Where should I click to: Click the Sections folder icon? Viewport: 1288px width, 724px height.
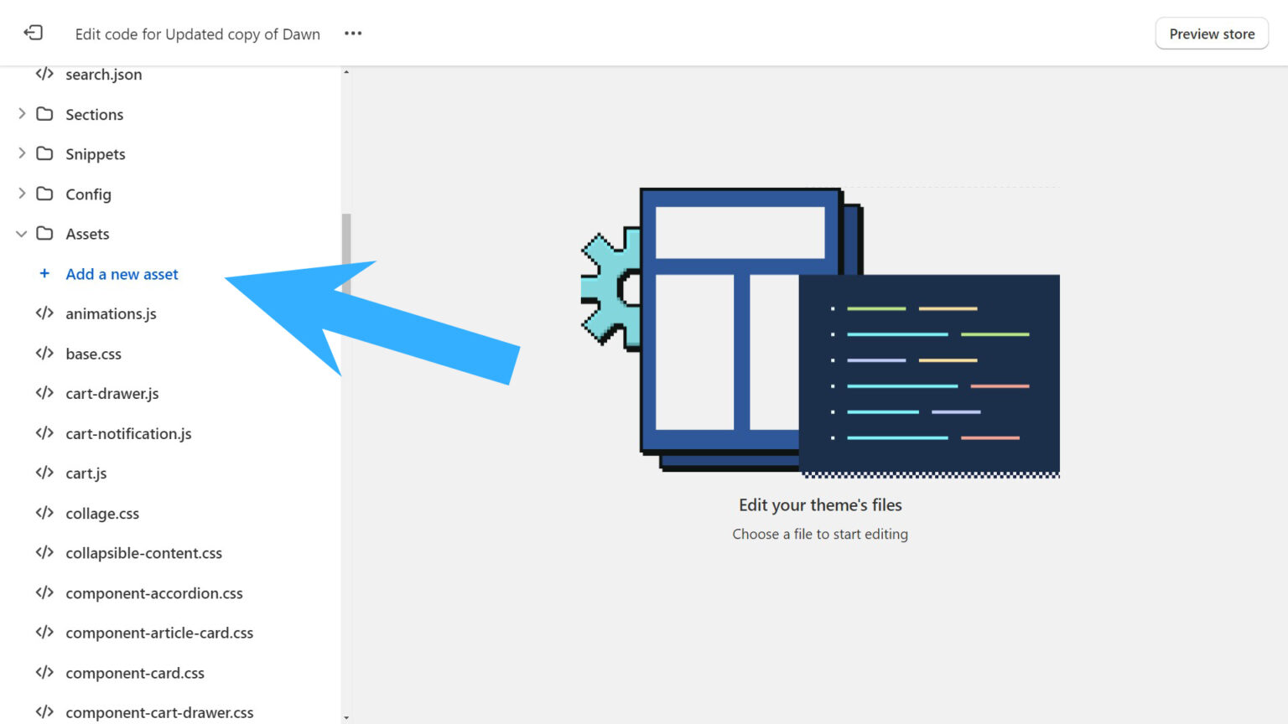[x=44, y=114]
